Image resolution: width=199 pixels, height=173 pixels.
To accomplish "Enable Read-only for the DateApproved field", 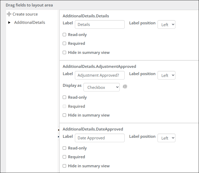I will (65, 148).
